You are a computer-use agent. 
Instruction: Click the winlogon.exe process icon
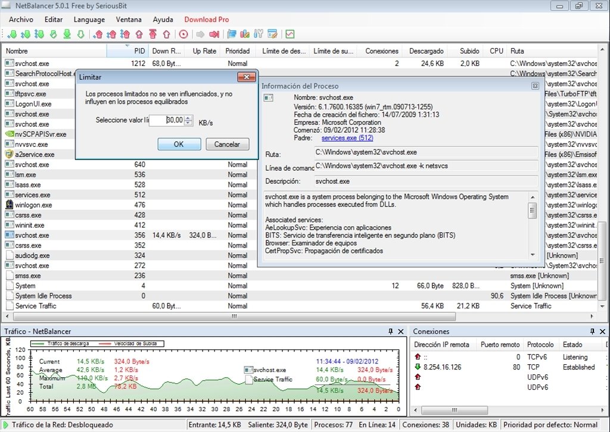10,205
